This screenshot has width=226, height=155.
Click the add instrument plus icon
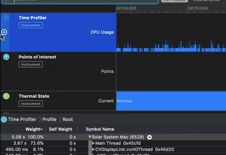pos(4,32)
